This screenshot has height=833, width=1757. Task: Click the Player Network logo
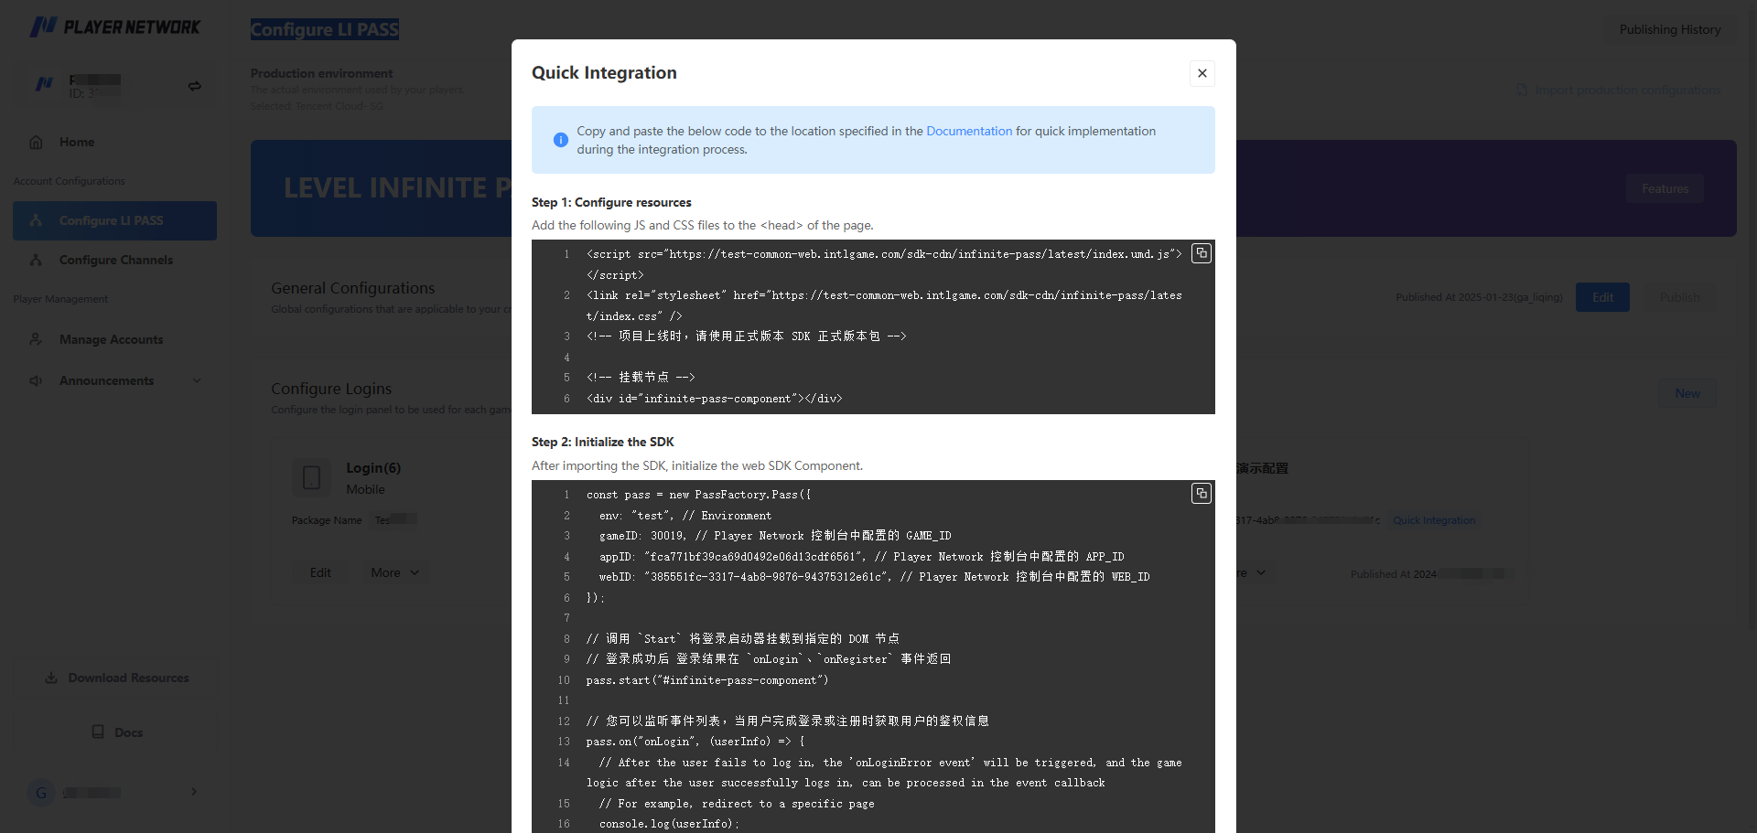(114, 27)
